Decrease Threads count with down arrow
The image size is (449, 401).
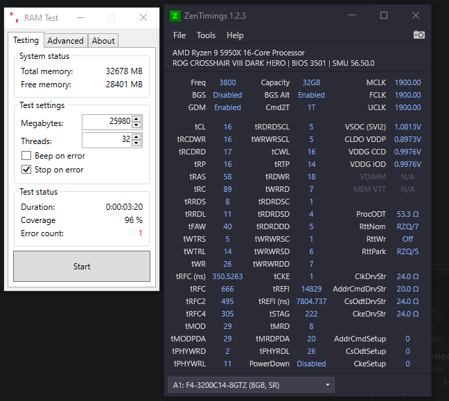[137, 143]
